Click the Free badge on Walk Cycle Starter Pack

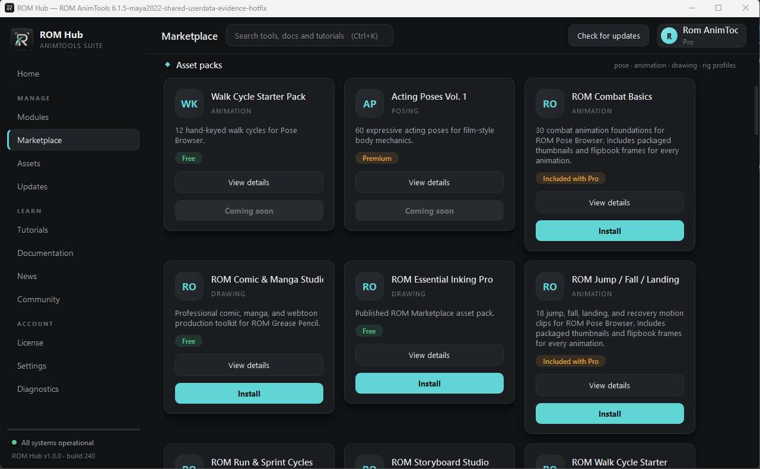[189, 159]
